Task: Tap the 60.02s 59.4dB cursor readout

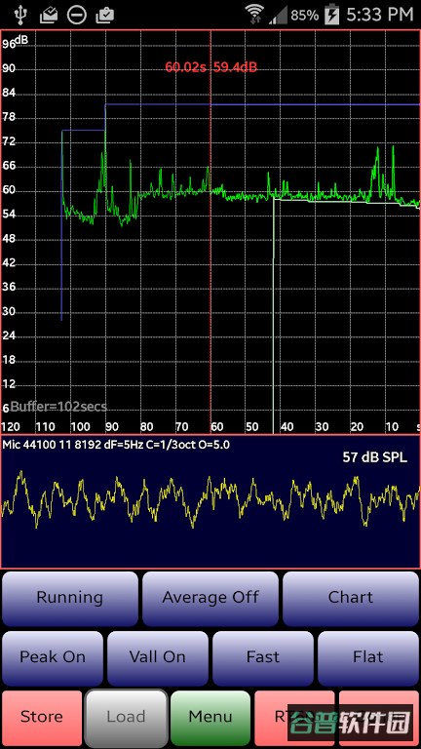Action: tap(210, 67)
